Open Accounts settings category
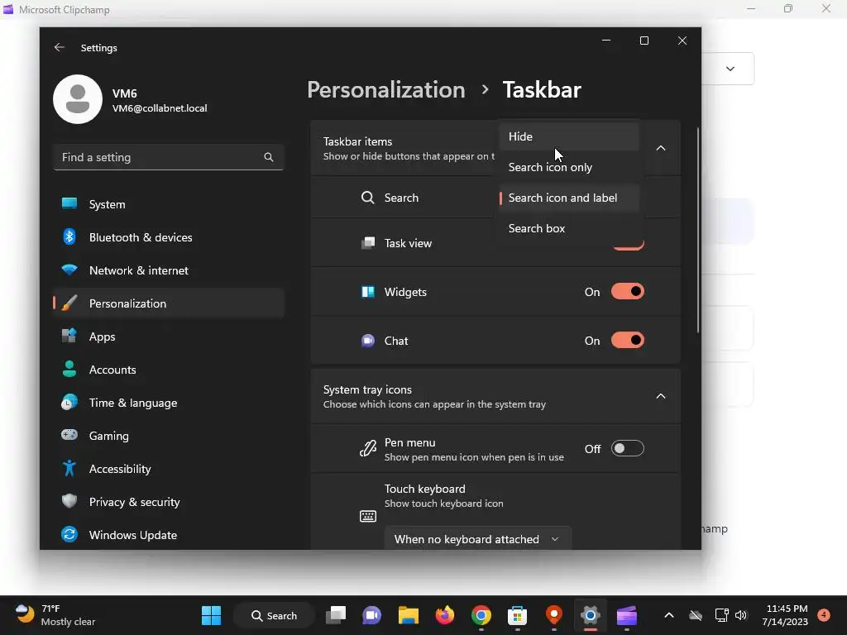 (x=169, y=370)
